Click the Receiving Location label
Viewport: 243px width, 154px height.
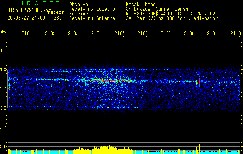(x=93, y=9)
